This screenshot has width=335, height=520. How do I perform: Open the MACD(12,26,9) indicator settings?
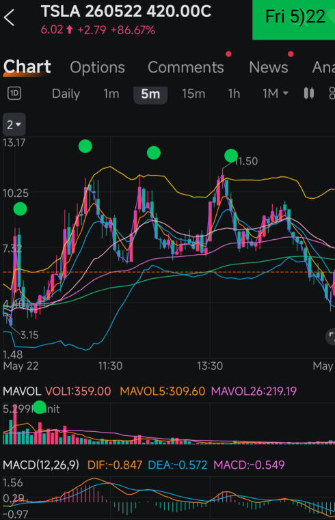pyautogui.click(x=41, y=465)
